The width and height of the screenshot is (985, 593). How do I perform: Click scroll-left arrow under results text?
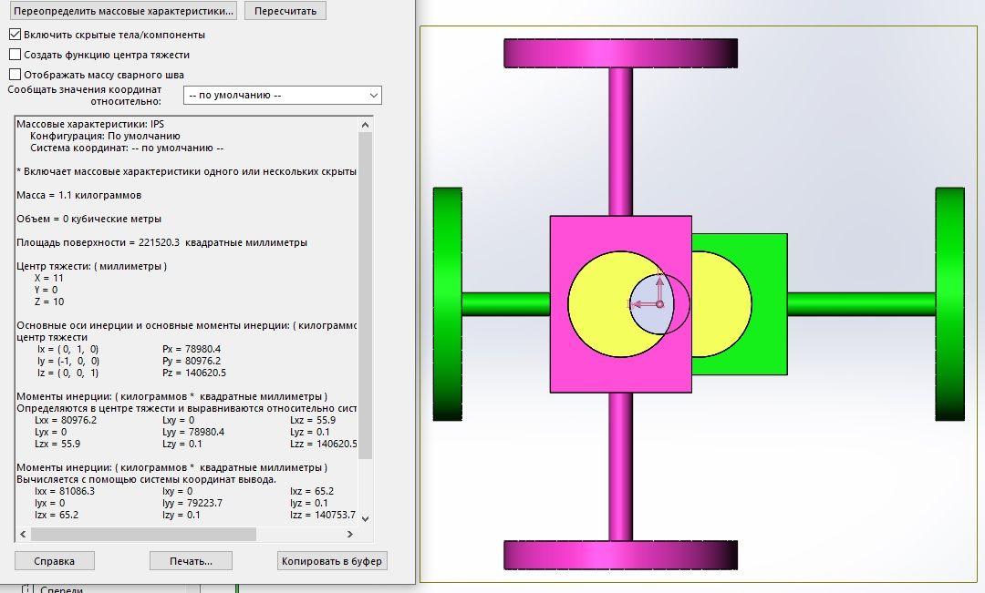pyautogui.click(x=21, y=535)
